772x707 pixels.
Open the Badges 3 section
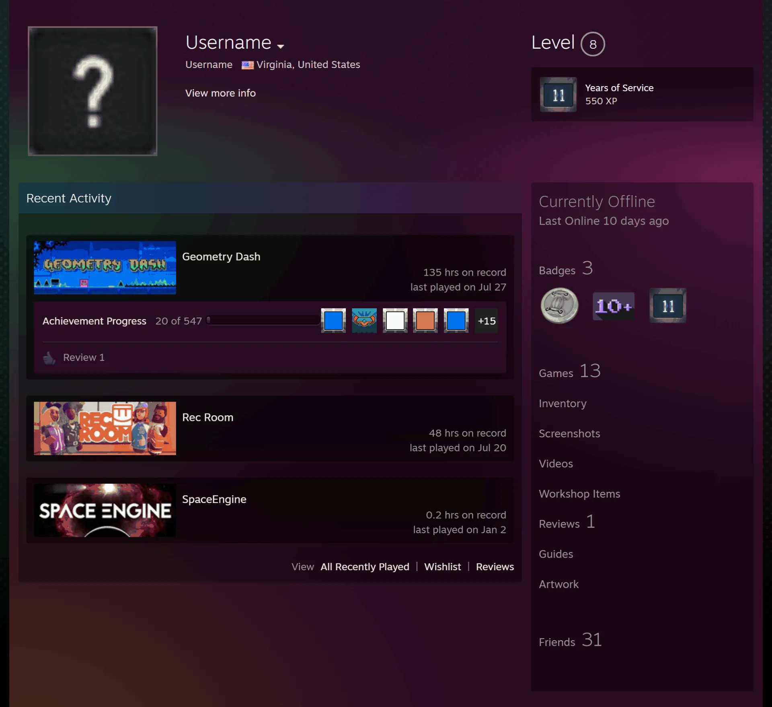click(x=566, y=268)
